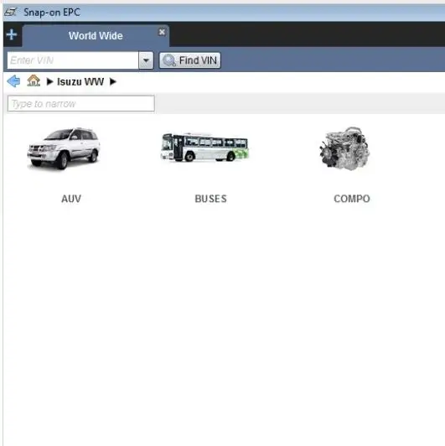Open the COMPO engine thumbnail

coord(344,148)
